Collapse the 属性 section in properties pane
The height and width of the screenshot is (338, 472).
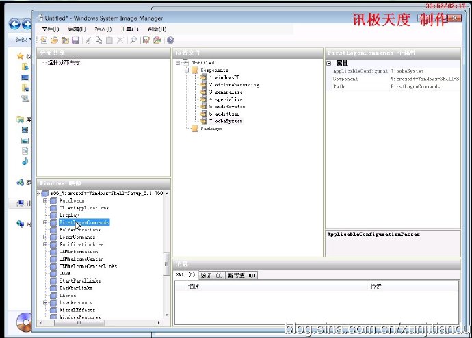click(x=329, y=63)
